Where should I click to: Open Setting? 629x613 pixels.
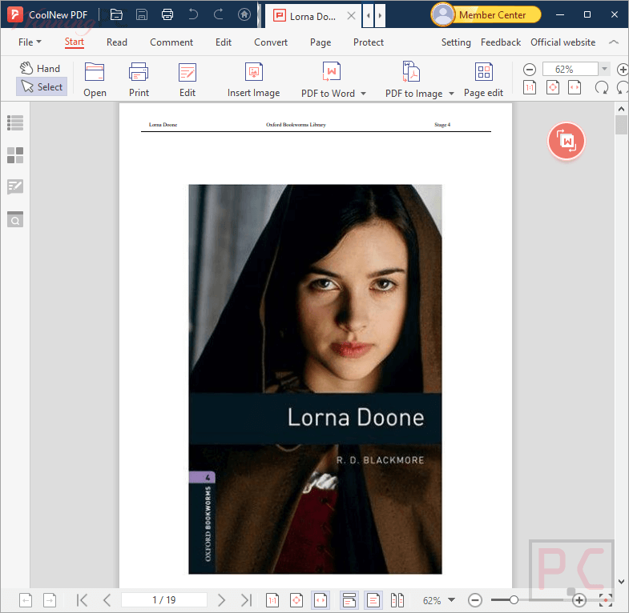coord(456,42)
